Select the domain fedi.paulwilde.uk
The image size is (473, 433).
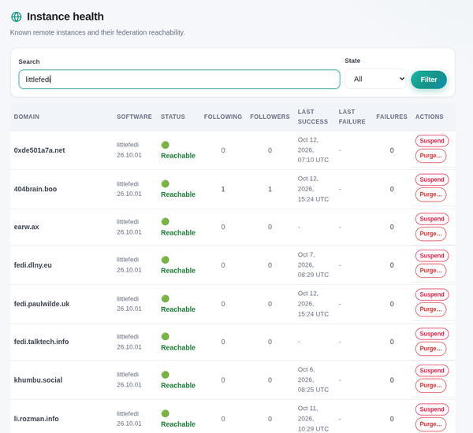click(x=42, y=304)
